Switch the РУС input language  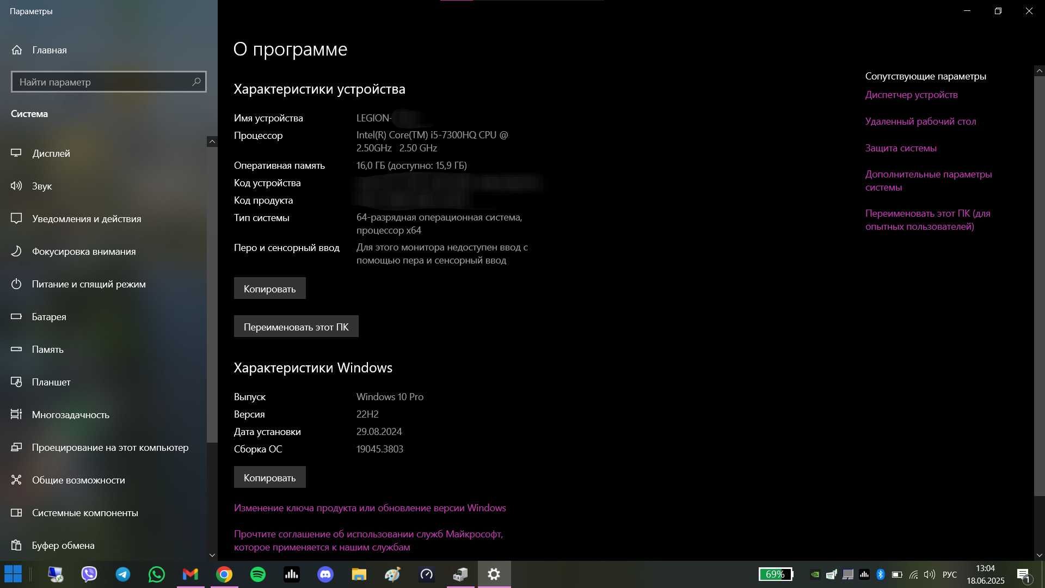[x=950, y=574]
